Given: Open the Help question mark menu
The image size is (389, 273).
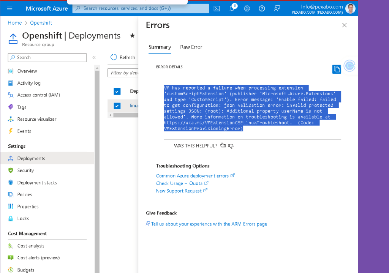Looking at the screenshot, I should tap(262, 8).
